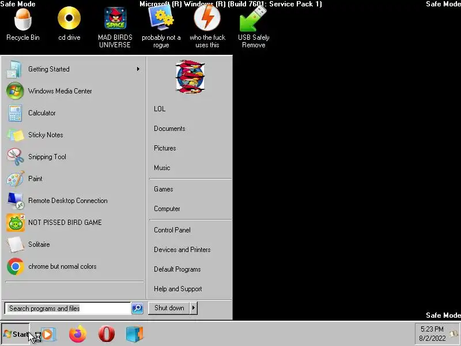Open Games from the Start menu
The image size is (461, 346).
pyautogui.click(x=164, y=189)
